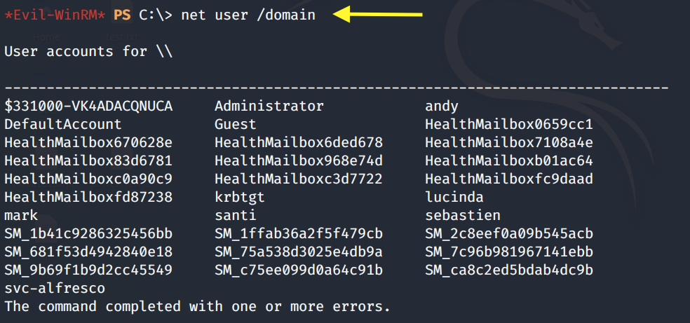Click the yellow arrow pointing at the command
Screen dimensions: 690x323
coord(379,14)
